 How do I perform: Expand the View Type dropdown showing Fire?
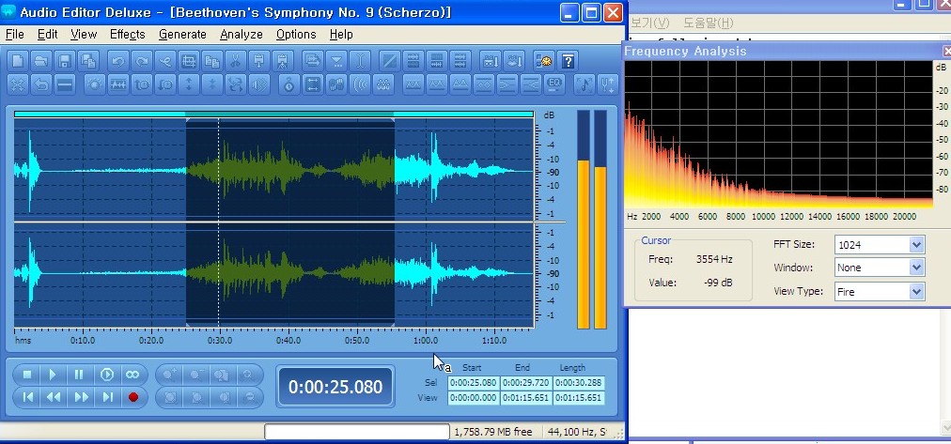916,291
